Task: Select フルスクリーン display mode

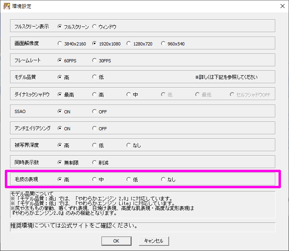Action: coord(60,27)
